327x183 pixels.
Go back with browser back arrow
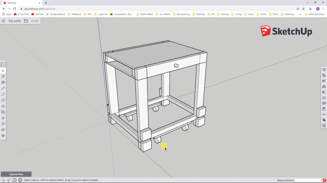tap(4, 9)
